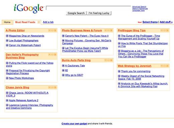174x128 pixels.
Task: Open the Chase Jarvis Blog gadget menu
Action: point(50,87)
